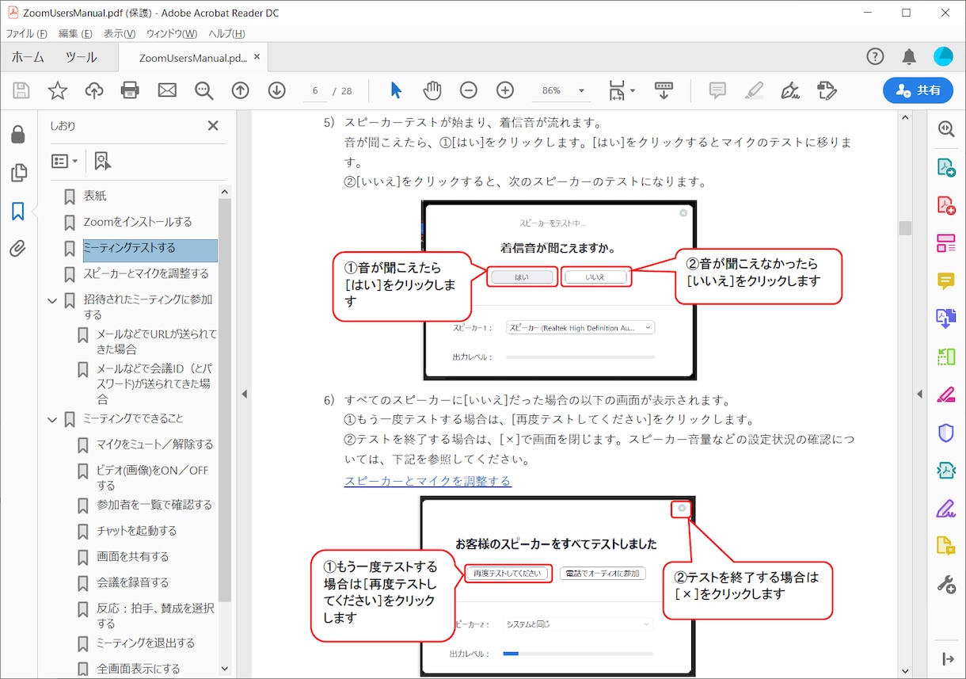Open the zoom percentage dropdown

(x=582, y=91)
